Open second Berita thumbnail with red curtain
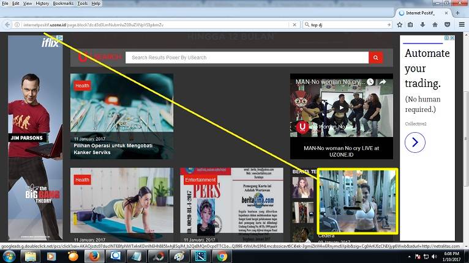469x263 pixels. pyautogui.click(x=302, y=212)
